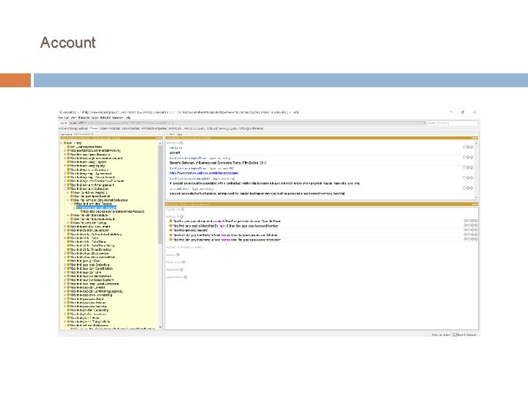528x396 pixels.
Task: Add an Equivalent To expression via plus icon
Action: [x=183, y=210]
